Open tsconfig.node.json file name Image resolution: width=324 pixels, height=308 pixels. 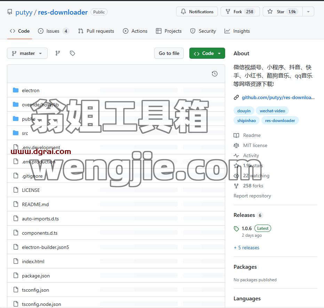pyautogui.click(x=41, y=304)
